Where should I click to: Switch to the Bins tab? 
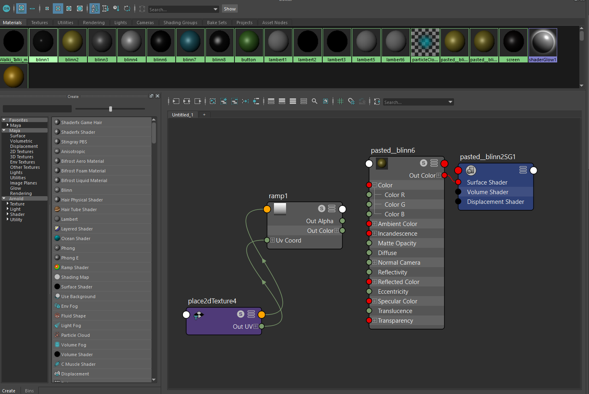pyautogui.click(x=29, y=391)
